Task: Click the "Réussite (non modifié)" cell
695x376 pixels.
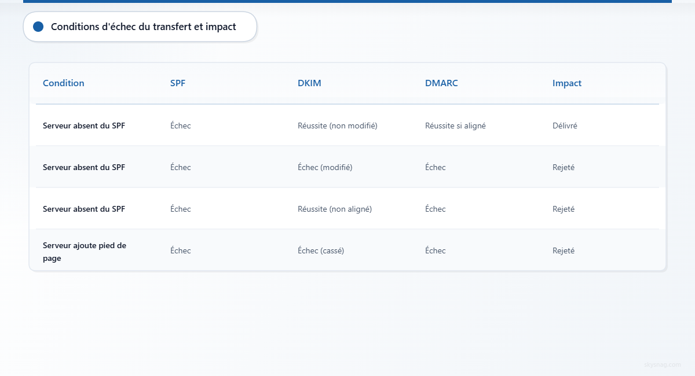Action: click(x=338, y=126)
